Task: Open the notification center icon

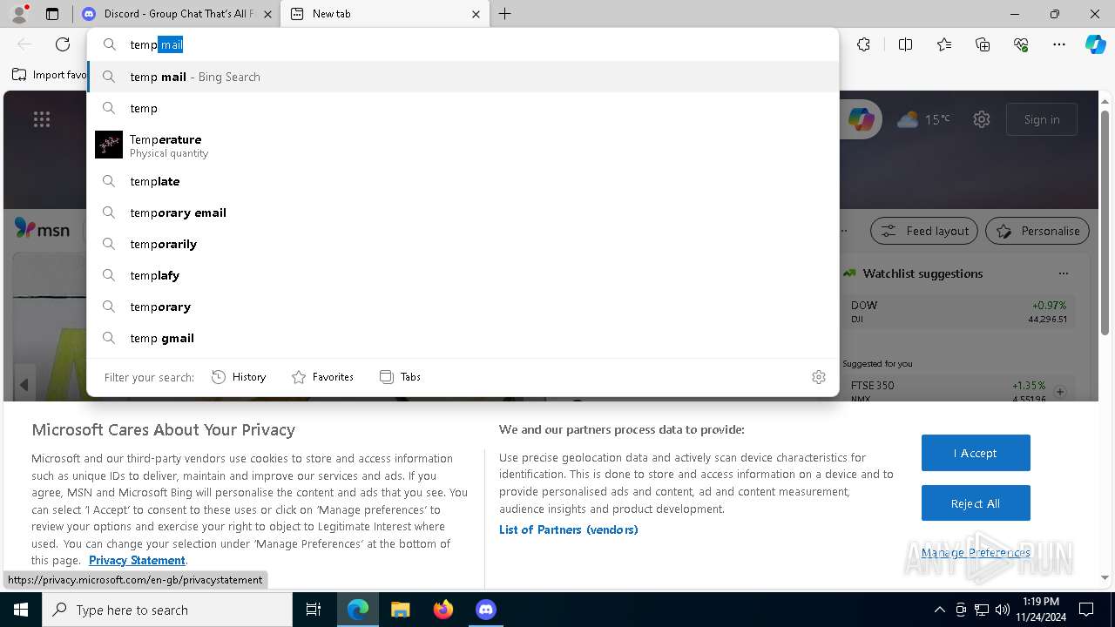Action: coord(1086,610)
